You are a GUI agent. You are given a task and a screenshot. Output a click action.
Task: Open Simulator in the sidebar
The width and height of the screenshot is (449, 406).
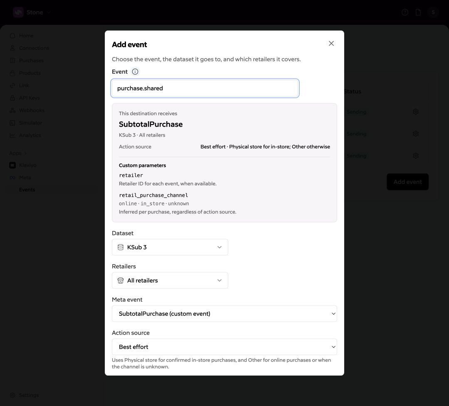pyautogui.click(x=30, y=122)
